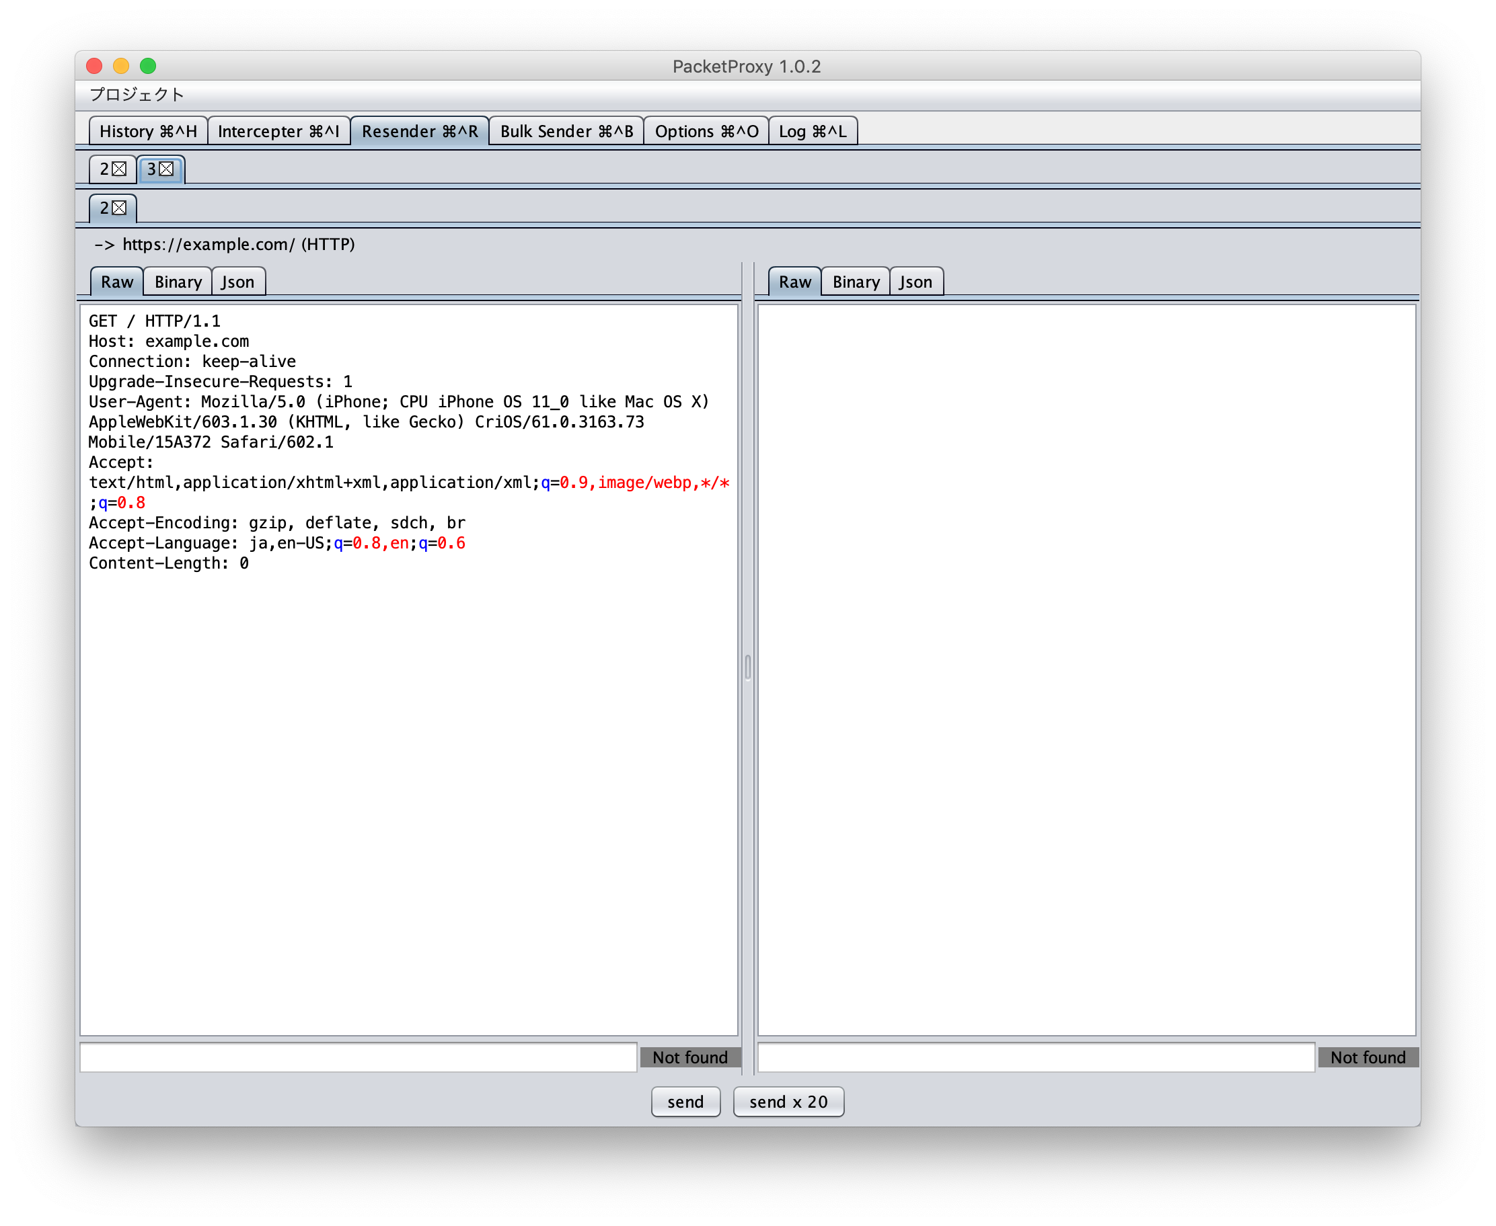The height and width of the screenshot is (1226, 1496).
Task: Open the History tab
Action: (149, 131)
